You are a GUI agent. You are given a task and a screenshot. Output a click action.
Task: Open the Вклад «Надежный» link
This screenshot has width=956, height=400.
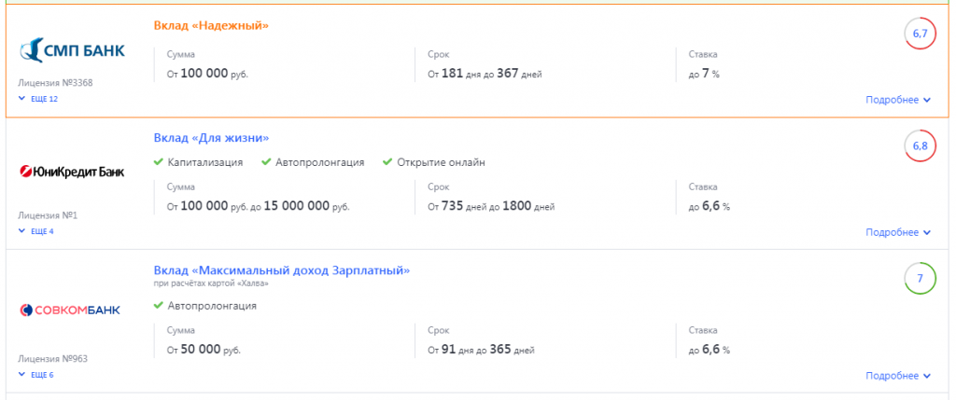coord(212,25)
